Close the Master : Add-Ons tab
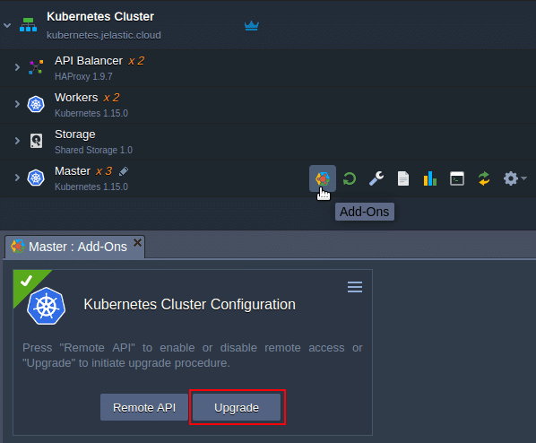Image resolution: width=536 pixels, height=443 pixels. [x=137, y=242]
